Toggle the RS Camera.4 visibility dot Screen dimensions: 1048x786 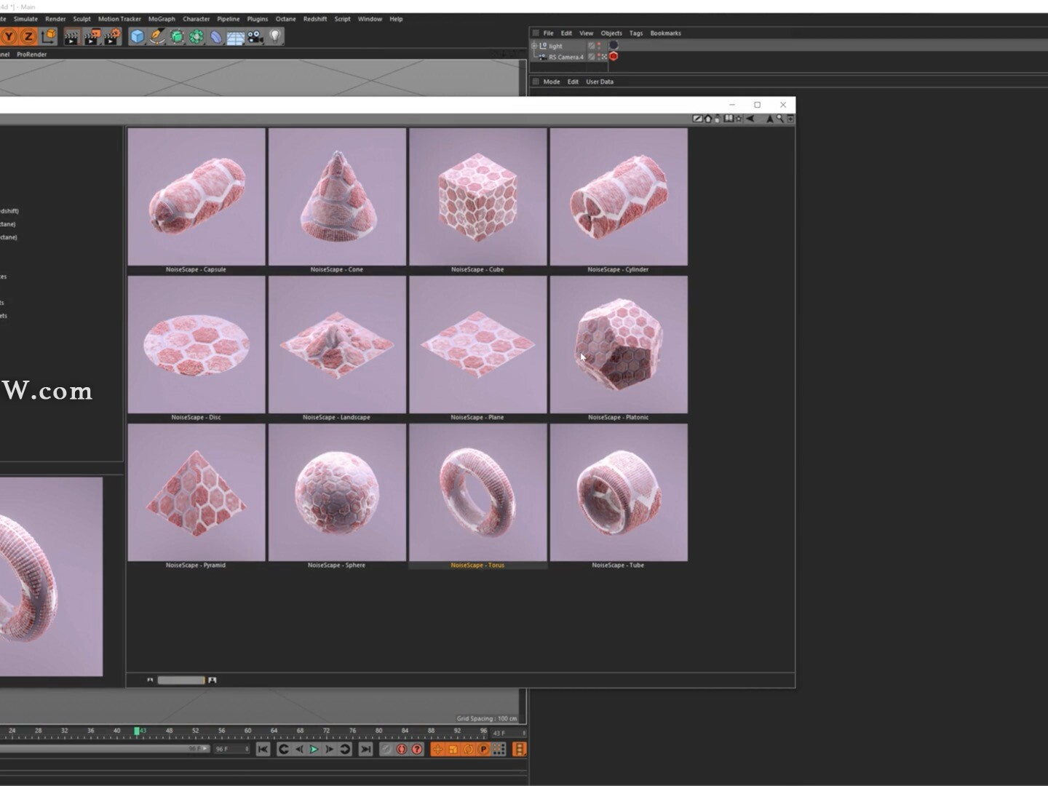pos(599,56)
